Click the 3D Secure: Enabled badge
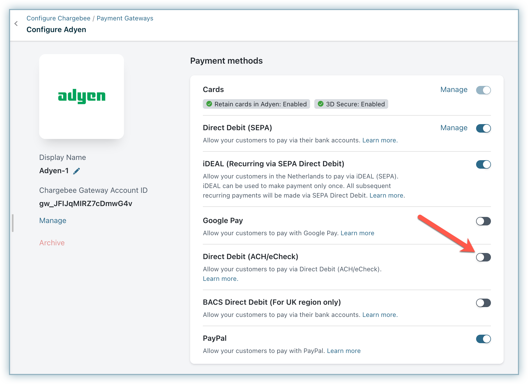Viewport: 528px width, 384px height. (351, 104)
